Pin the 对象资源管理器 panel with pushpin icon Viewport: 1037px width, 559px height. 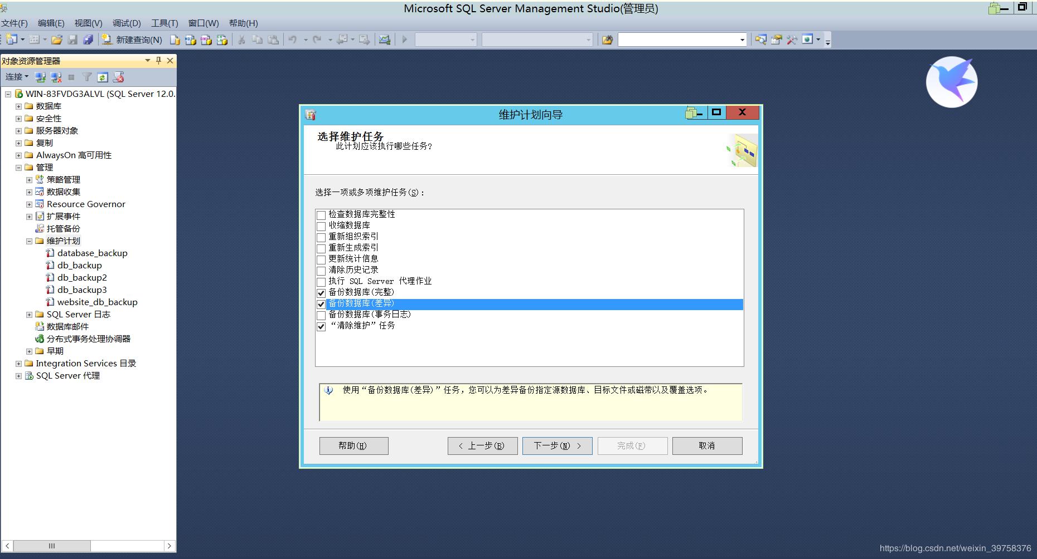(x=158, y=61)
